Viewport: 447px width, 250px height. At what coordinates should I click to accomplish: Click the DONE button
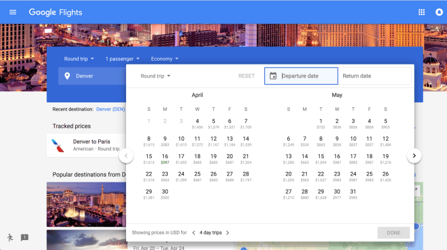(x=394, y=233)
